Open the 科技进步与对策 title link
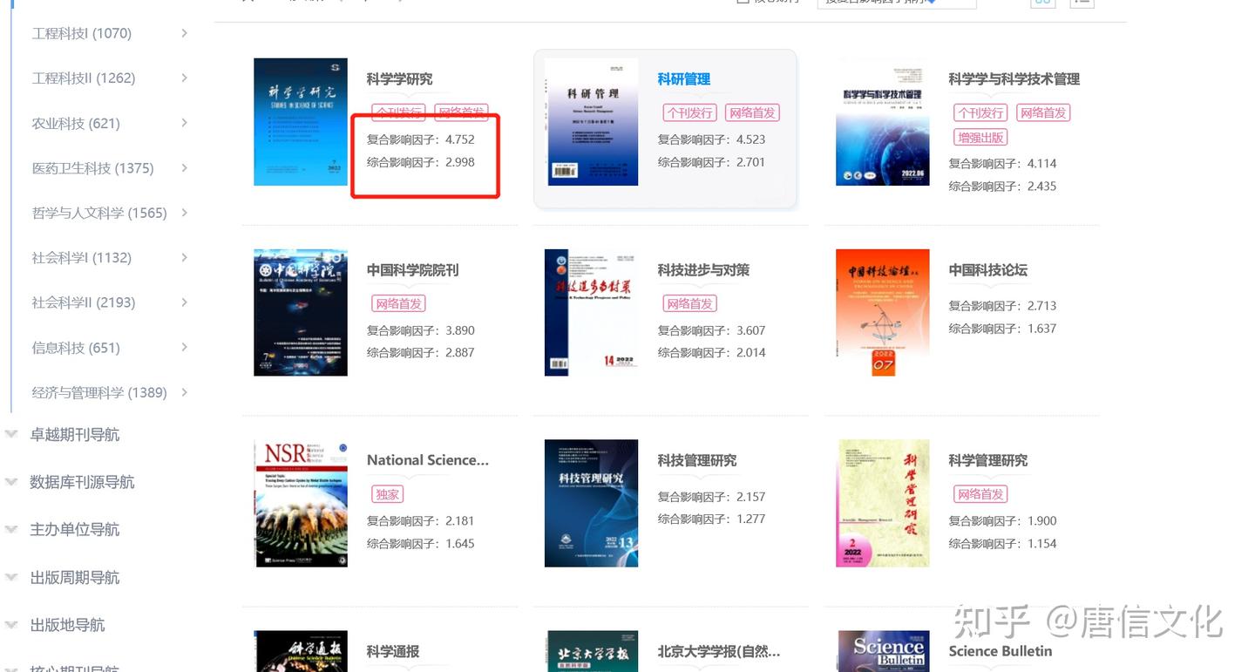1255x672 pixels. (703, 270)
